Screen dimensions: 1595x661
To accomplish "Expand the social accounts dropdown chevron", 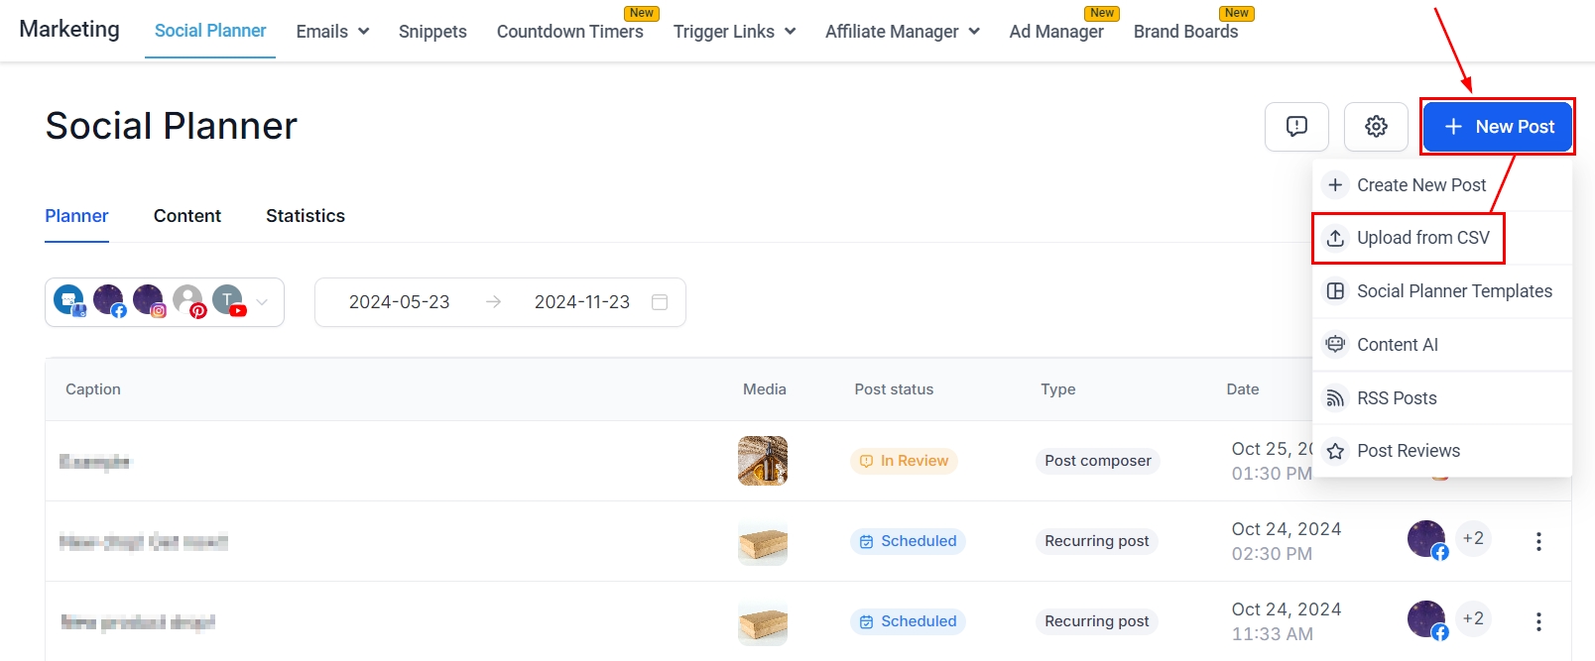I will [x=262, y=302].
